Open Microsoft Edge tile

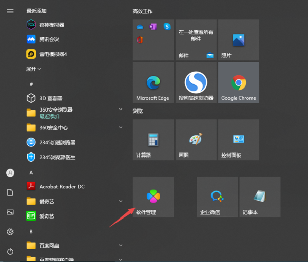[x=153, y=83]
